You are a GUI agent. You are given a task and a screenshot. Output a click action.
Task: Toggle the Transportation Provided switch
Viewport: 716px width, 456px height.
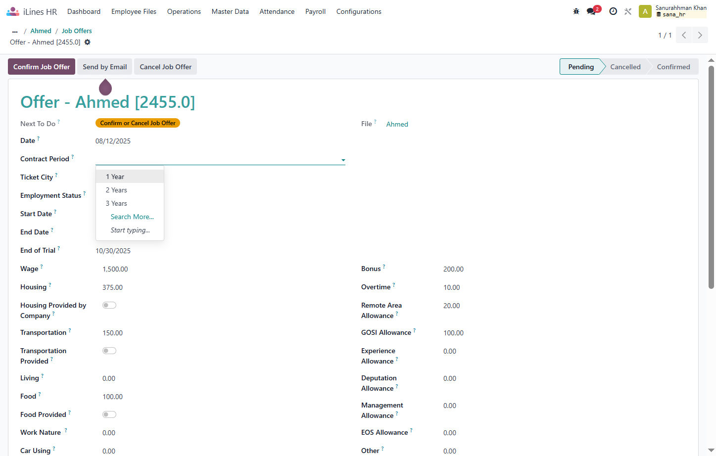point(109,351)
